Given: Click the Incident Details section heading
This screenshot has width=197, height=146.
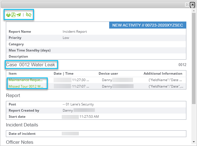Looking at the screenshot, I should pos(22,125).
